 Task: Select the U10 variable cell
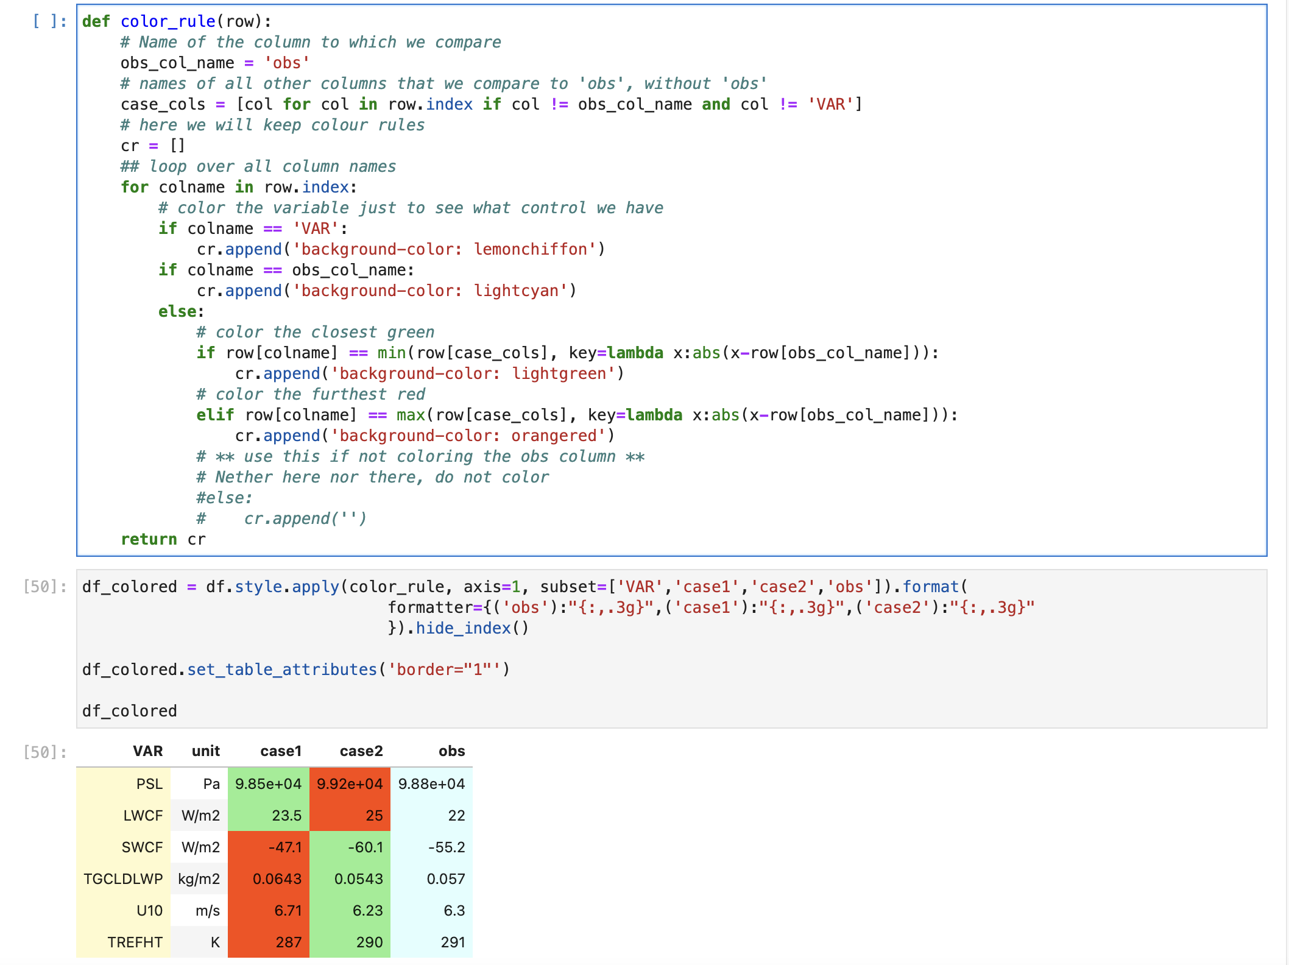coord(124,910)
